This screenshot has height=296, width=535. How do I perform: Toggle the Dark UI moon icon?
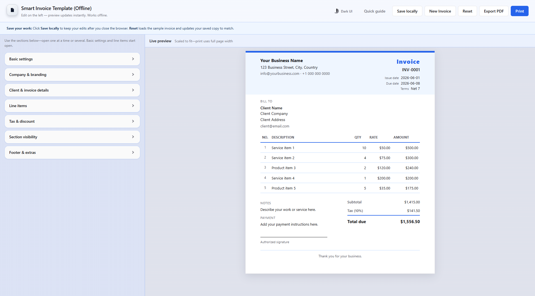336,11
